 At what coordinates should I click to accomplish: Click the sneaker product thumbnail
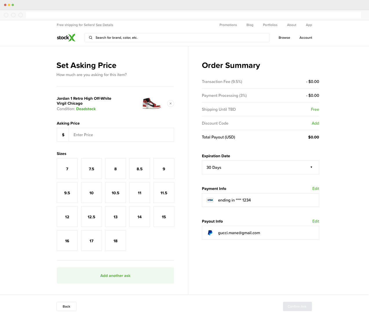[x=151, y=104]
